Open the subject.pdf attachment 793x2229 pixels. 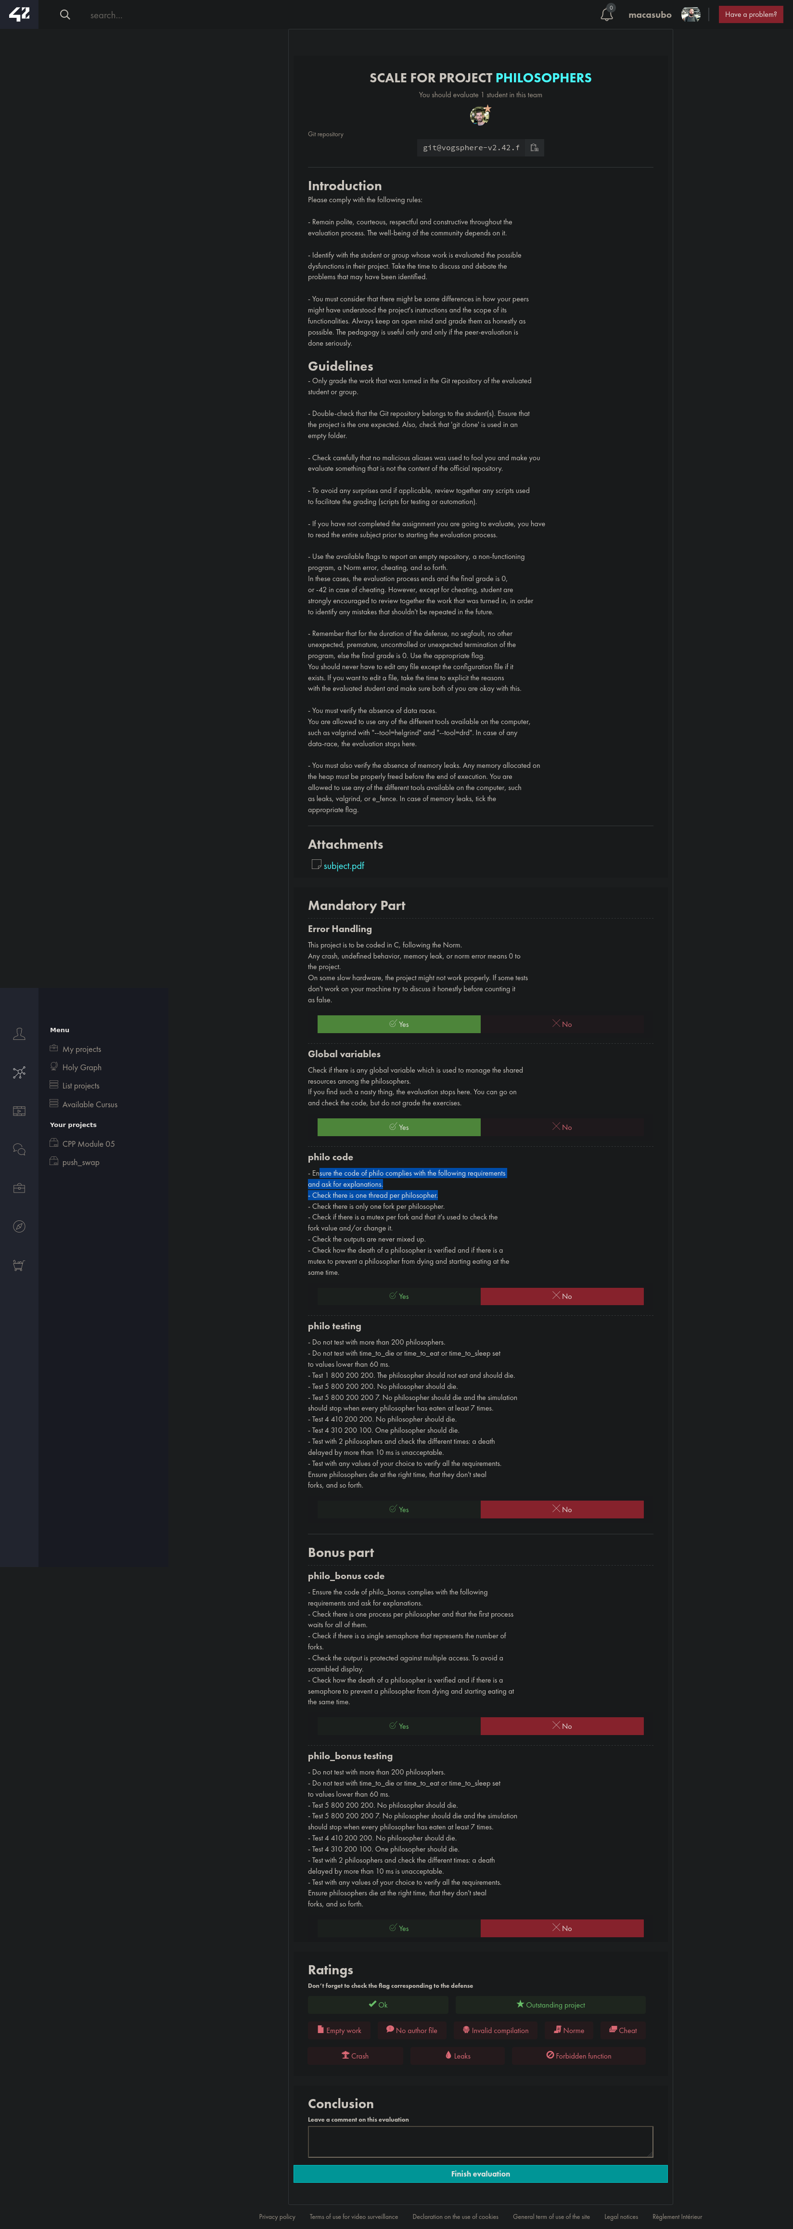pos(343,866)
